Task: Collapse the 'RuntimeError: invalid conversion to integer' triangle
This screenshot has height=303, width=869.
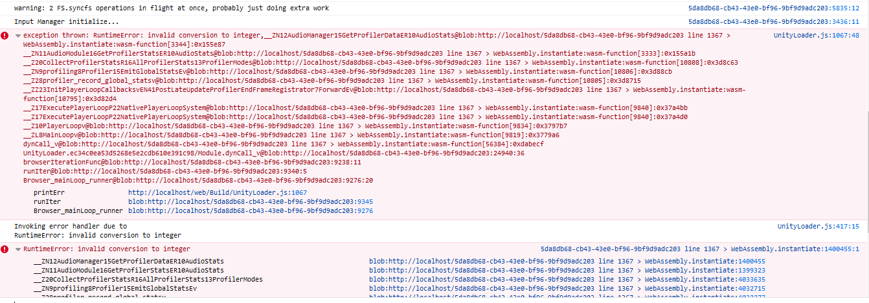Action: tap(17, 249)
